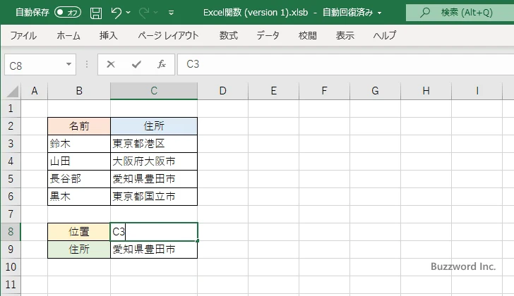Select column G header
514x296 pixels.
tap(375, 91)
